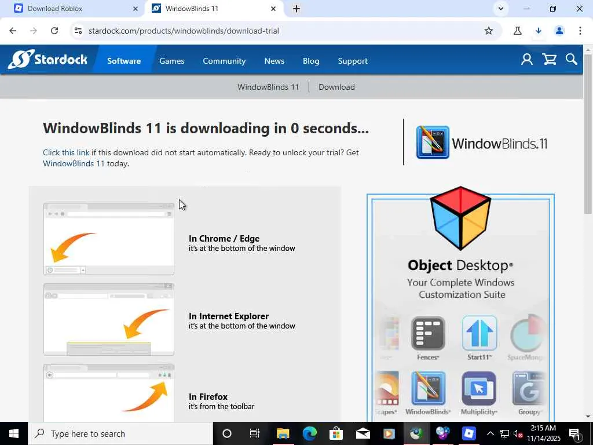This screenshot has width=593, height=445.
Task: Open Cortana circle on taskbar
Action: point(227,433)
